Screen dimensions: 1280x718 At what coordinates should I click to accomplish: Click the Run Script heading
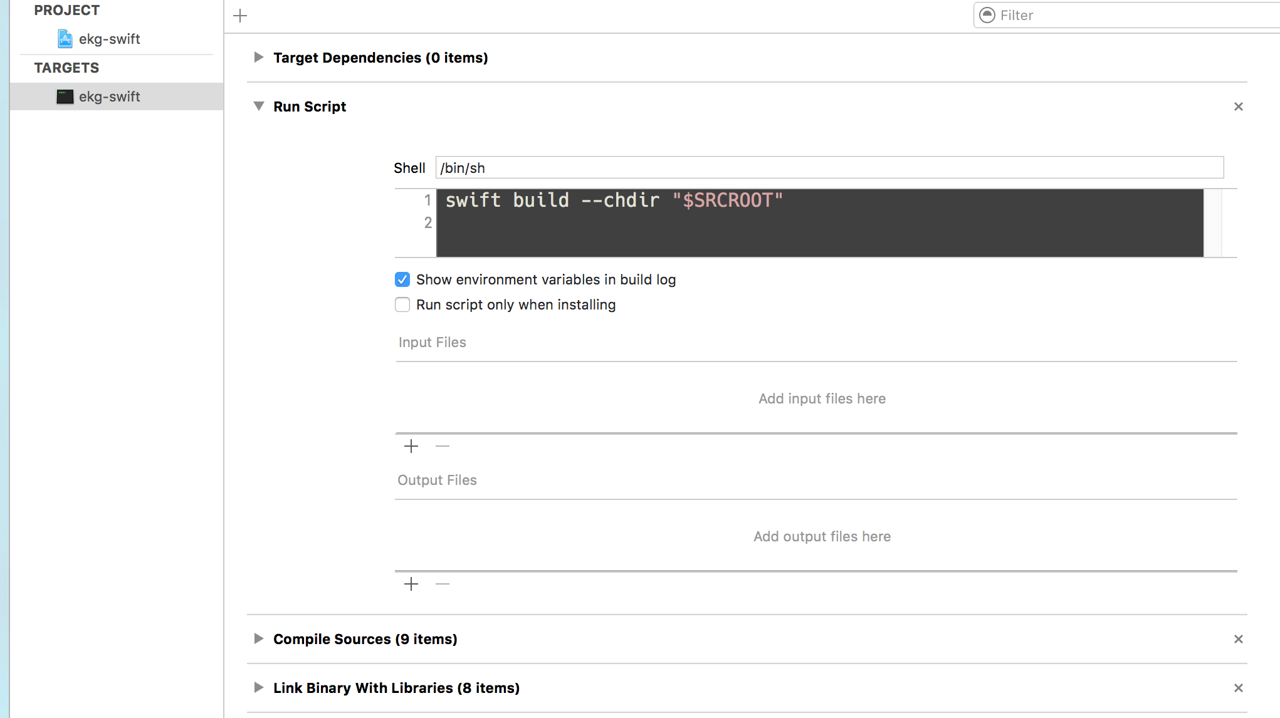coord(310,107)
